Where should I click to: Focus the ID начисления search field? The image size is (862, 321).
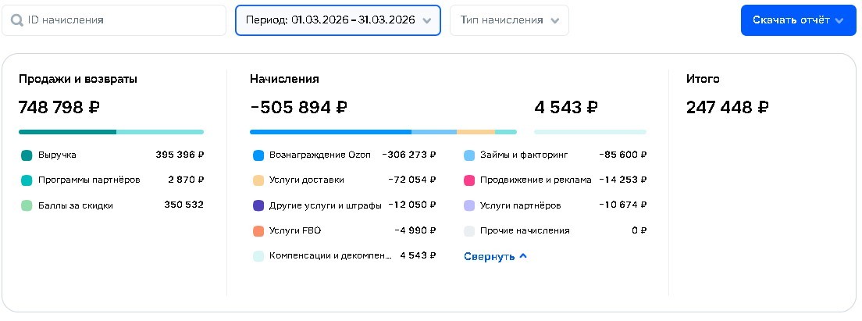(x=114, y=20)
